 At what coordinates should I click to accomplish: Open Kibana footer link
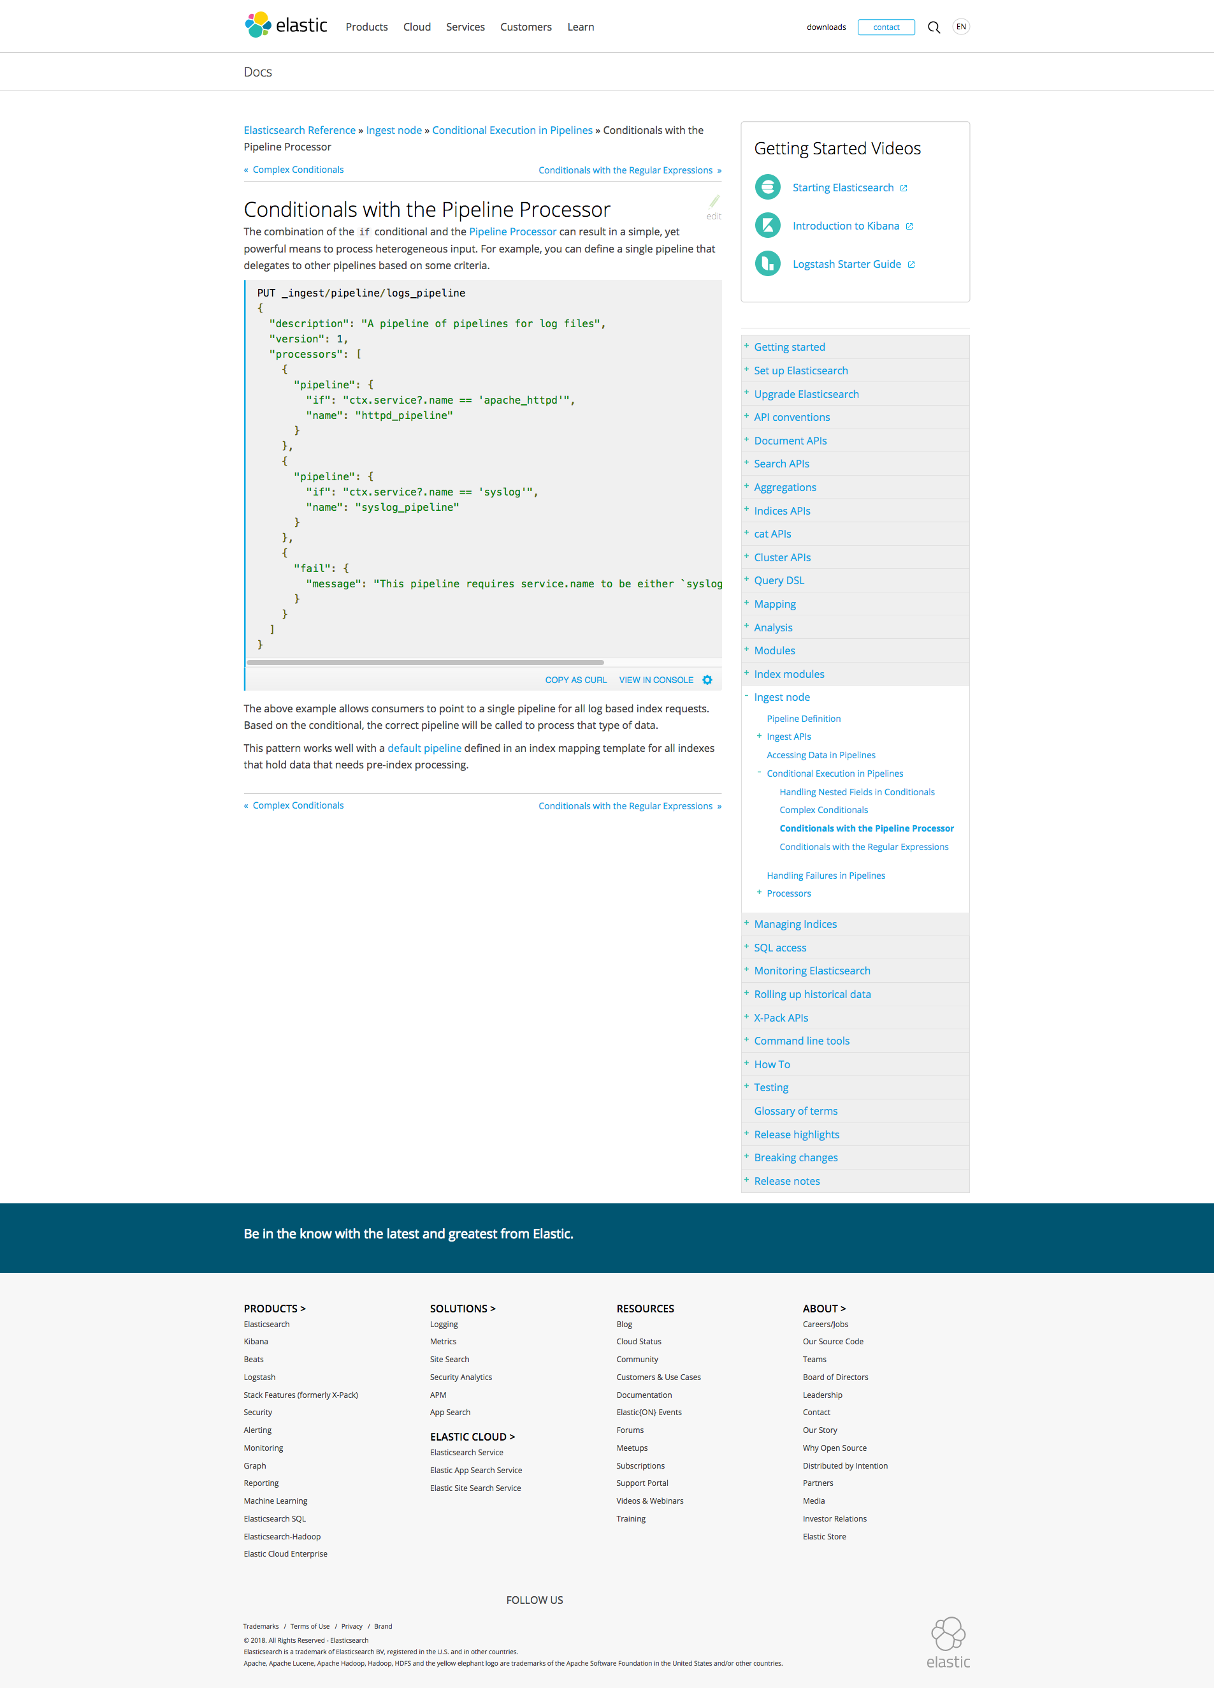pyautogui.click(x=256, y=1341)
